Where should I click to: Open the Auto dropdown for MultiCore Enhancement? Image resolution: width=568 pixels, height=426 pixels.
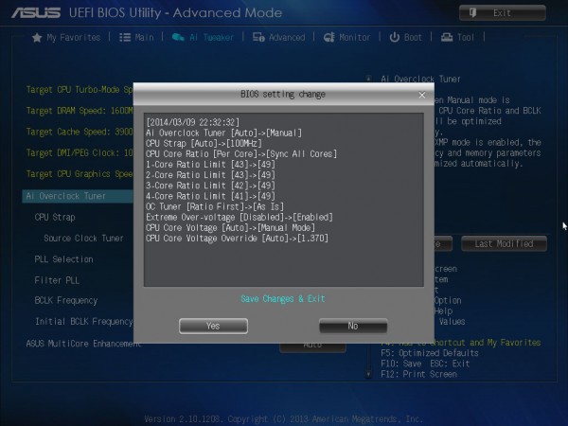[312, 346]
